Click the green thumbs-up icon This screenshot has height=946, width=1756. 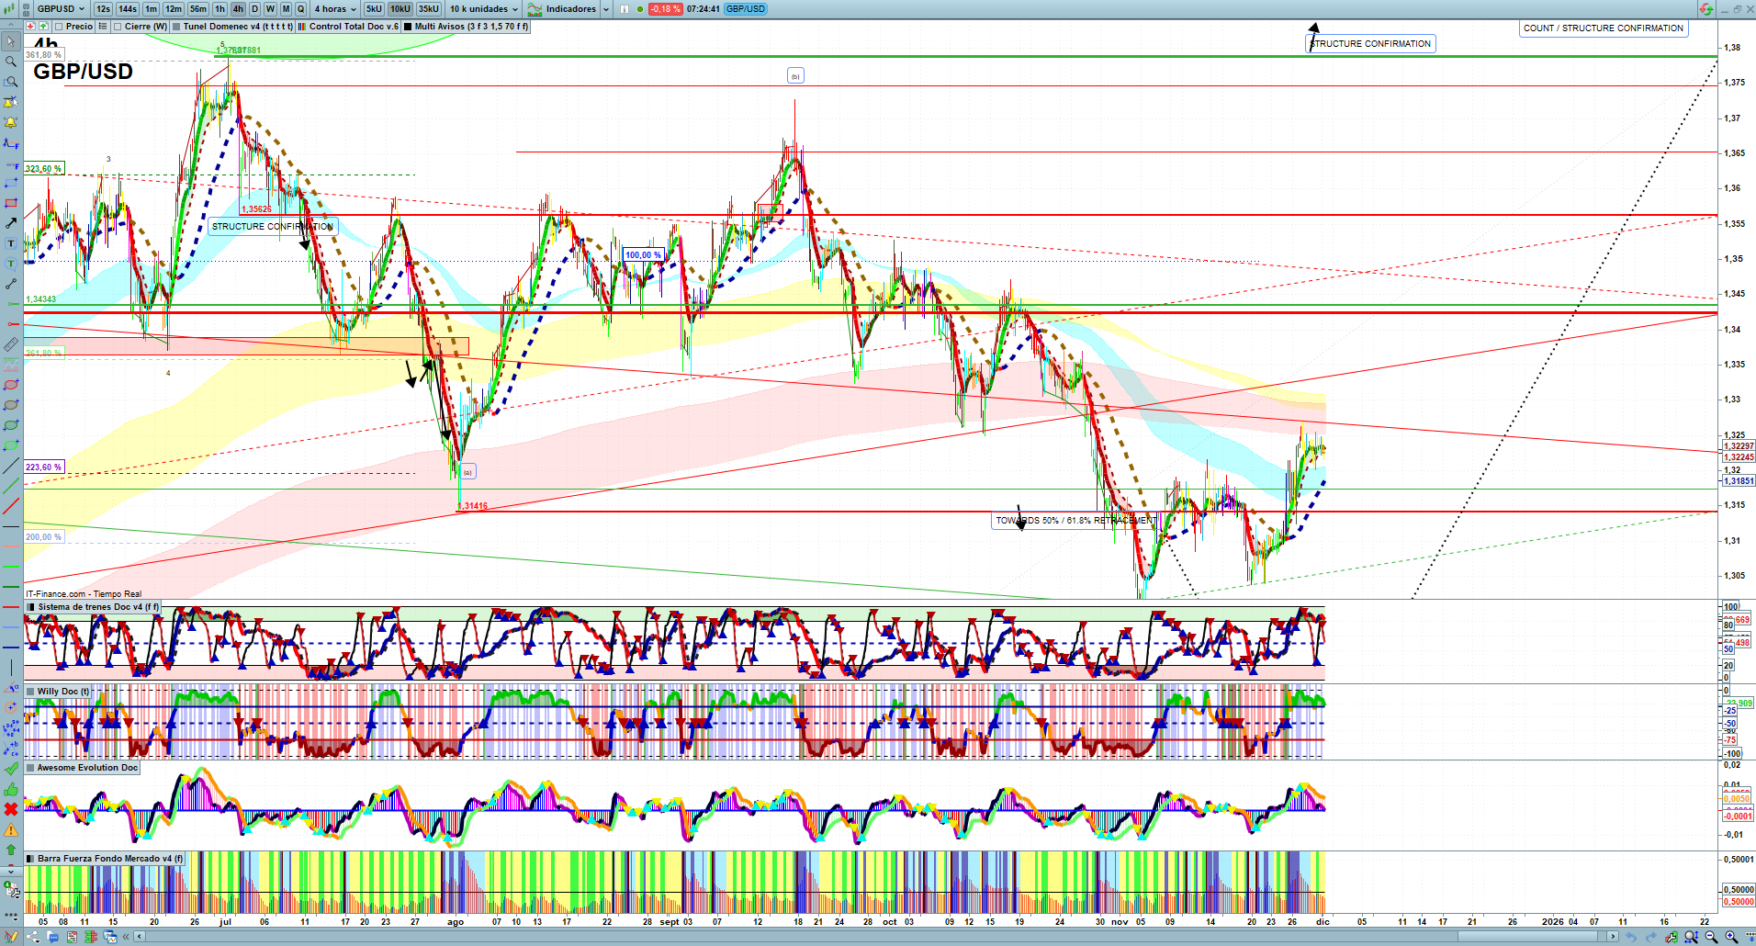click(11, 789)
